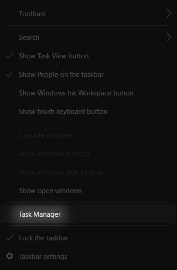Click the chevron arrow on the Toolbars row
This screenshot has width=177, height=270.
click(169, 13)
